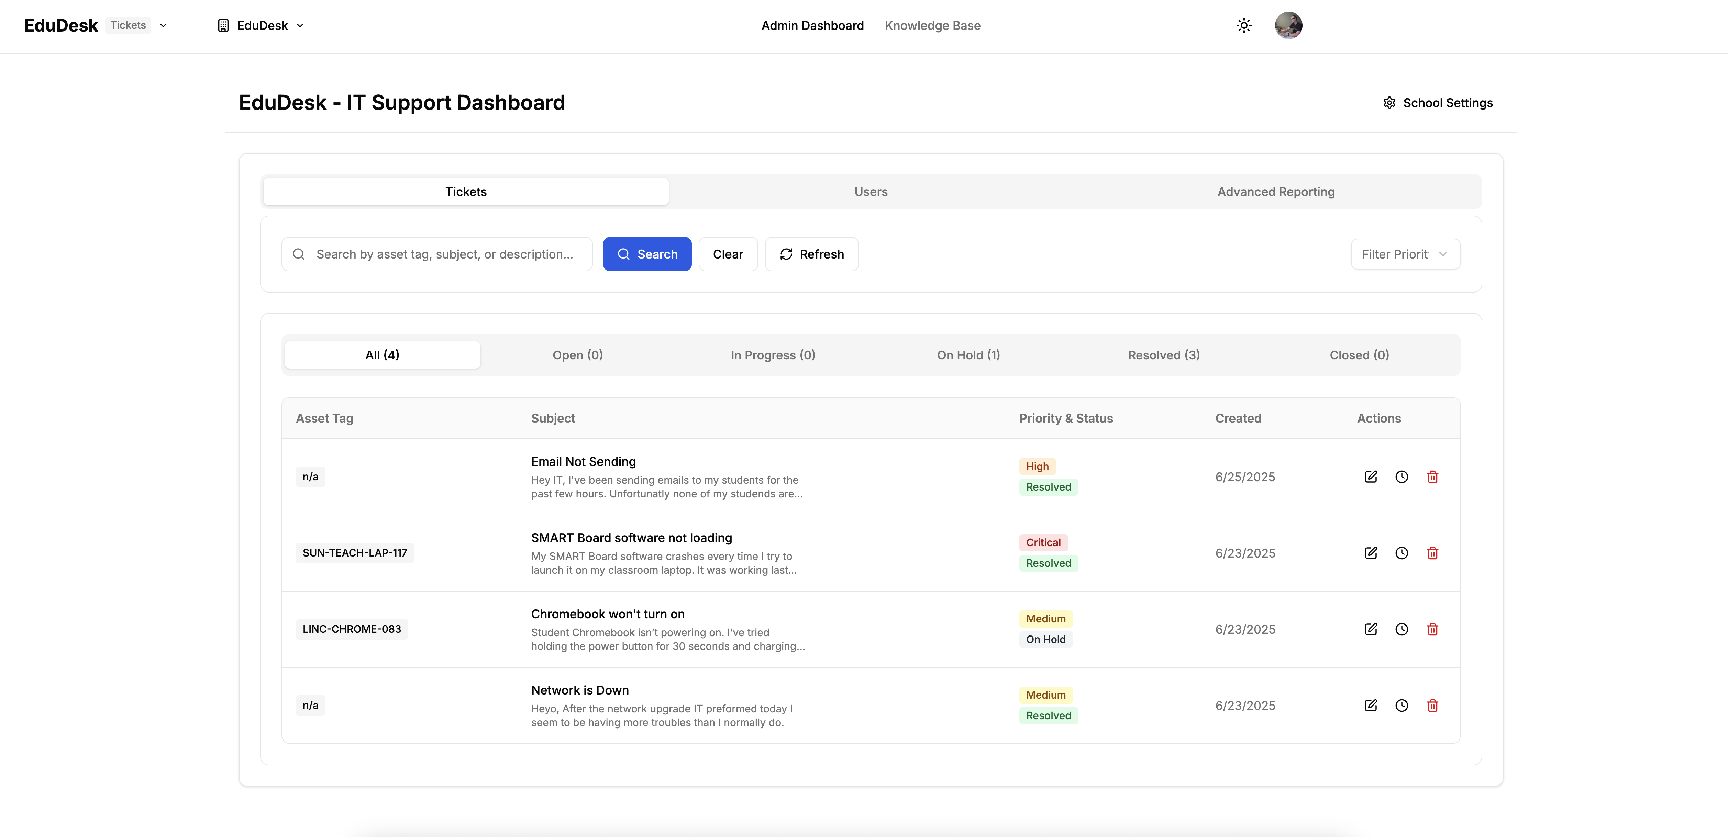This screenshot has width=1728, height=837.
Task: Open the Knowledge Base page
Action: pyautogui.click(x=932, y=25)
